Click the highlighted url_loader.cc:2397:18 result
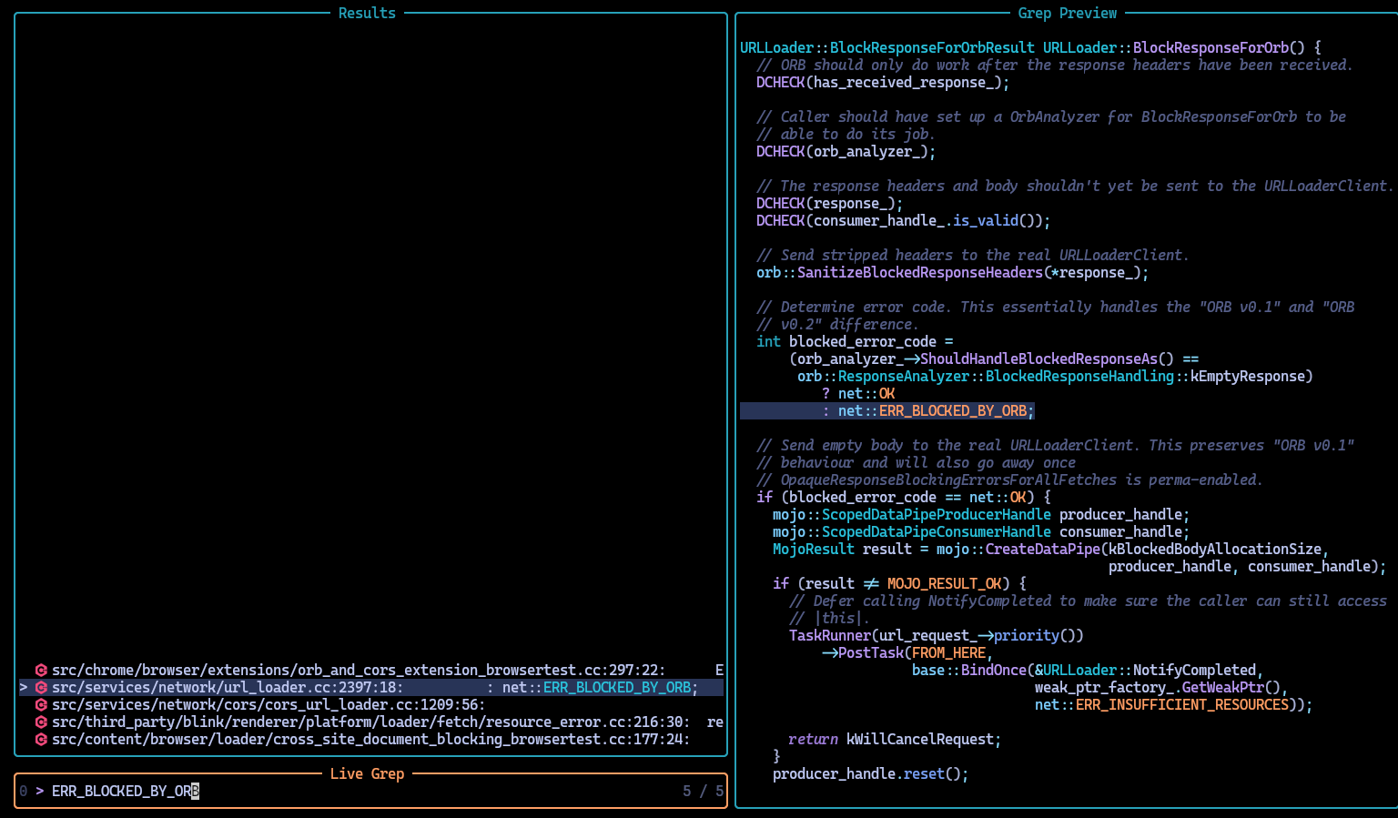This screenshot has width=1398, height=818. coord(371,687)
